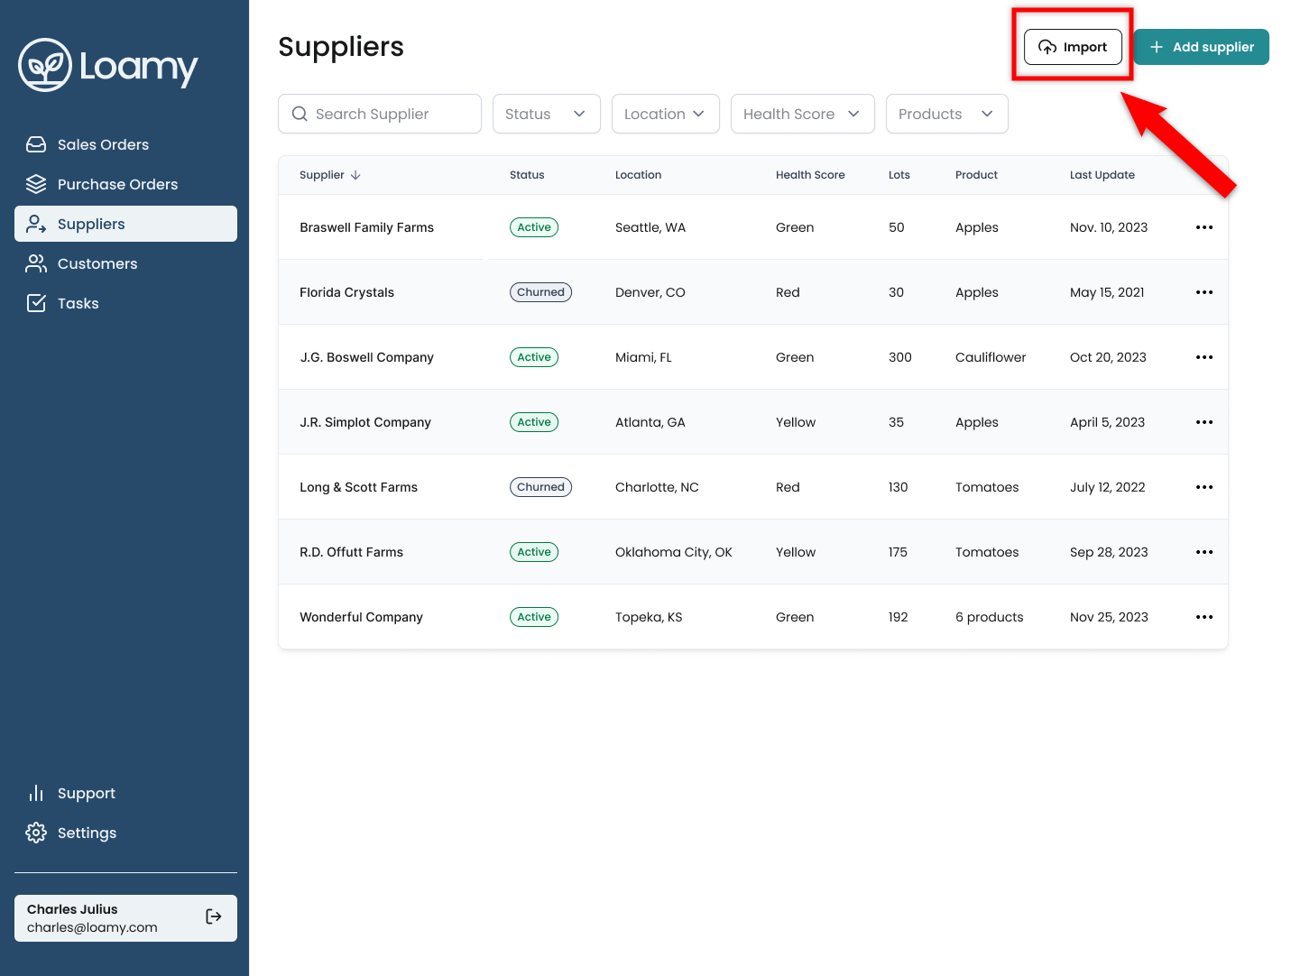Viewport: 1300px width, 976px height.
Task: Open more options for Braswell Family Farms
Action: point(1204,227)
